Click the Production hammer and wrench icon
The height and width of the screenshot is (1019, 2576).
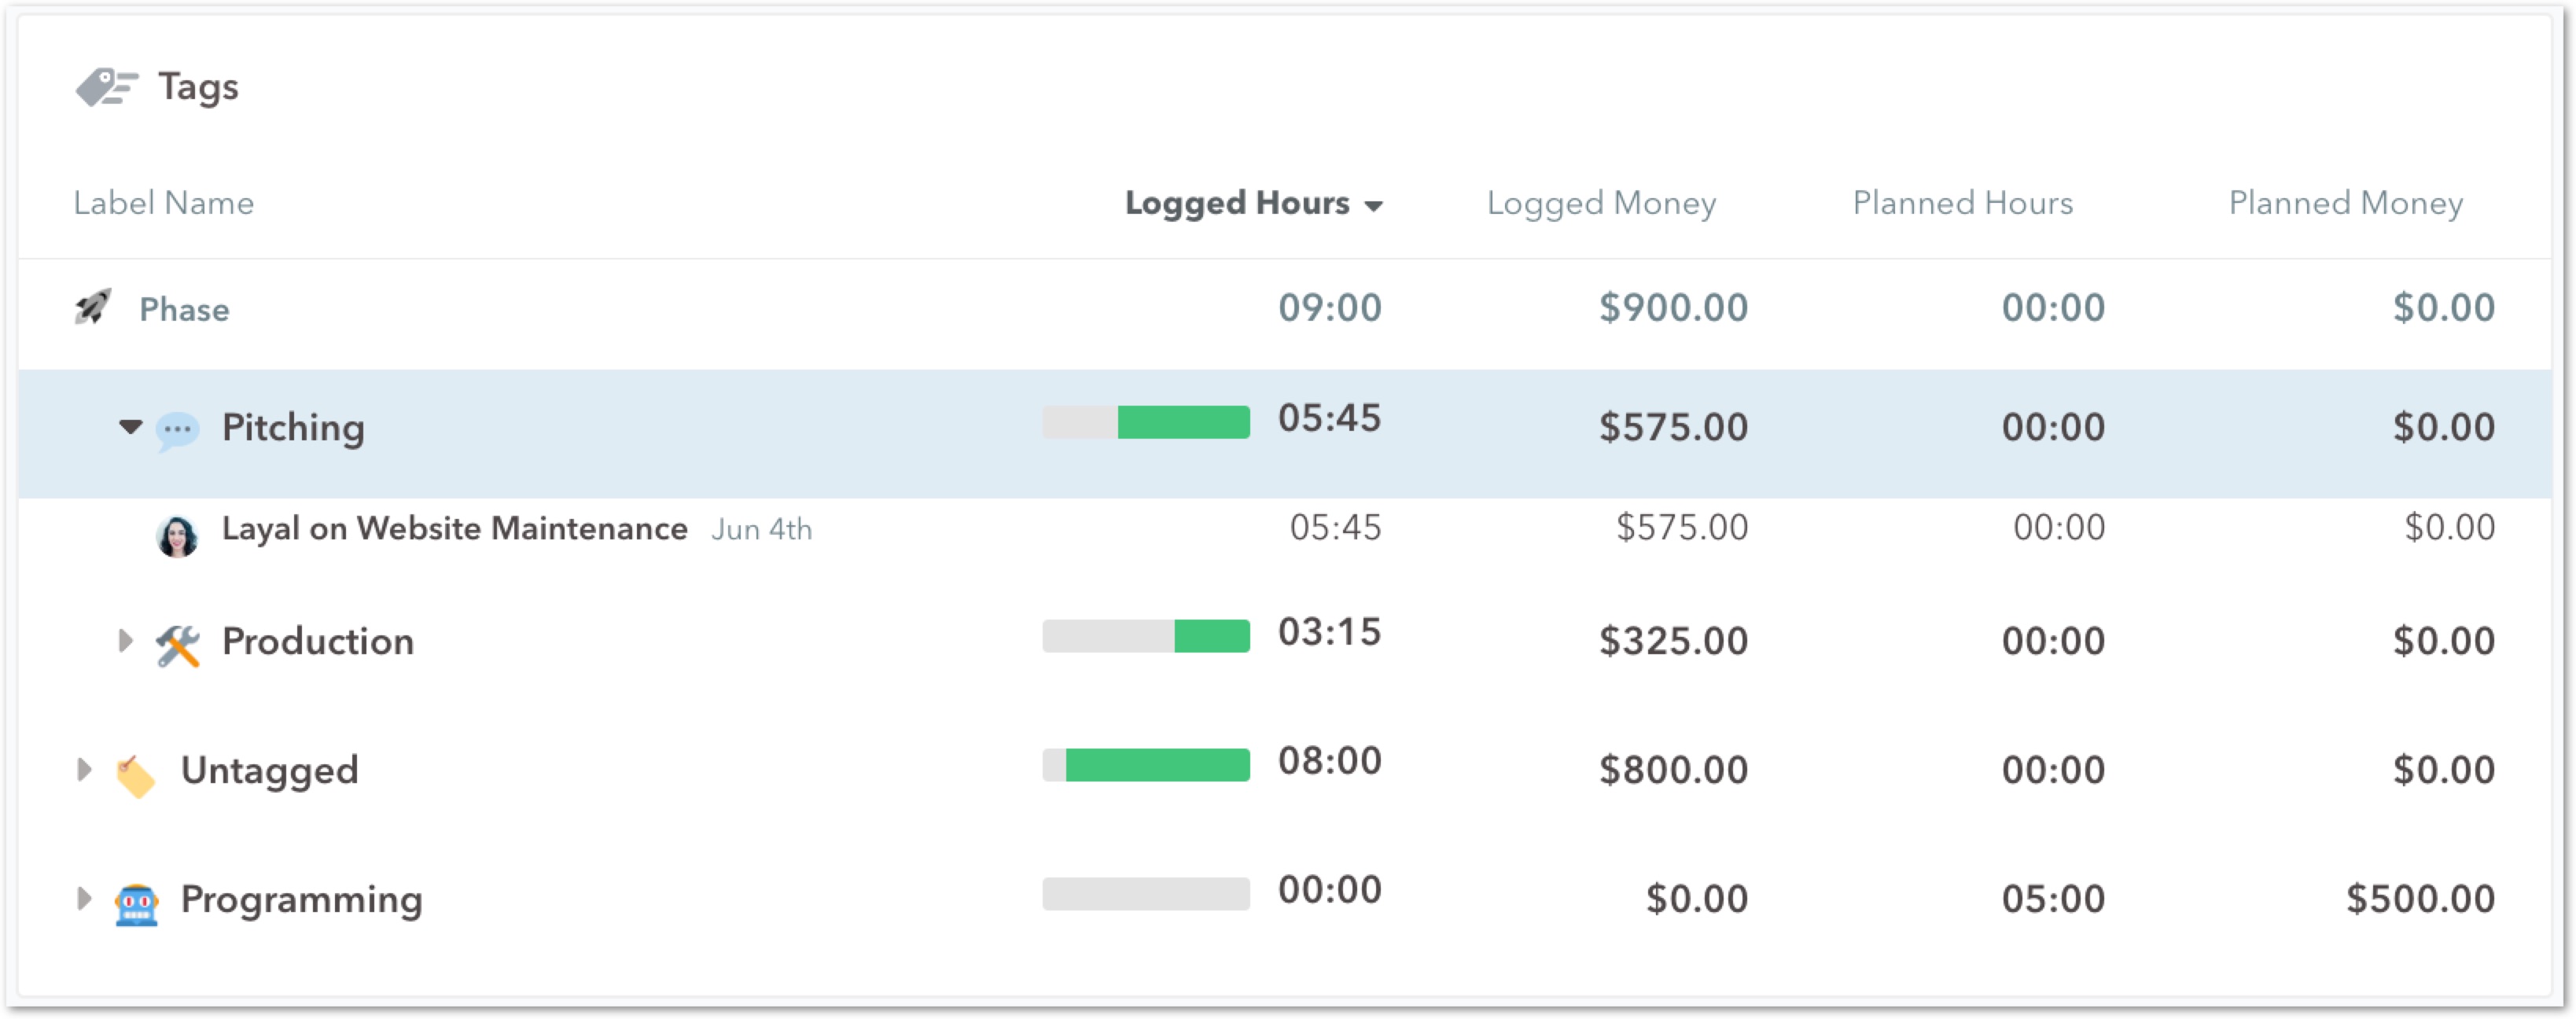178,644
